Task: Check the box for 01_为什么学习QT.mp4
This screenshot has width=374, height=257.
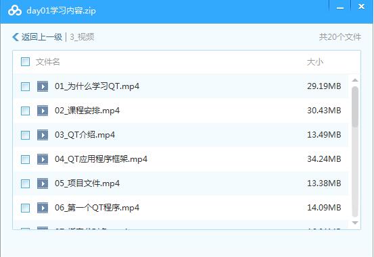Action: click(x=25, y=86)
